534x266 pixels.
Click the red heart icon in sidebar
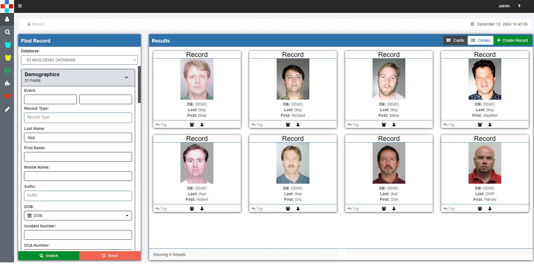[8, 96]
